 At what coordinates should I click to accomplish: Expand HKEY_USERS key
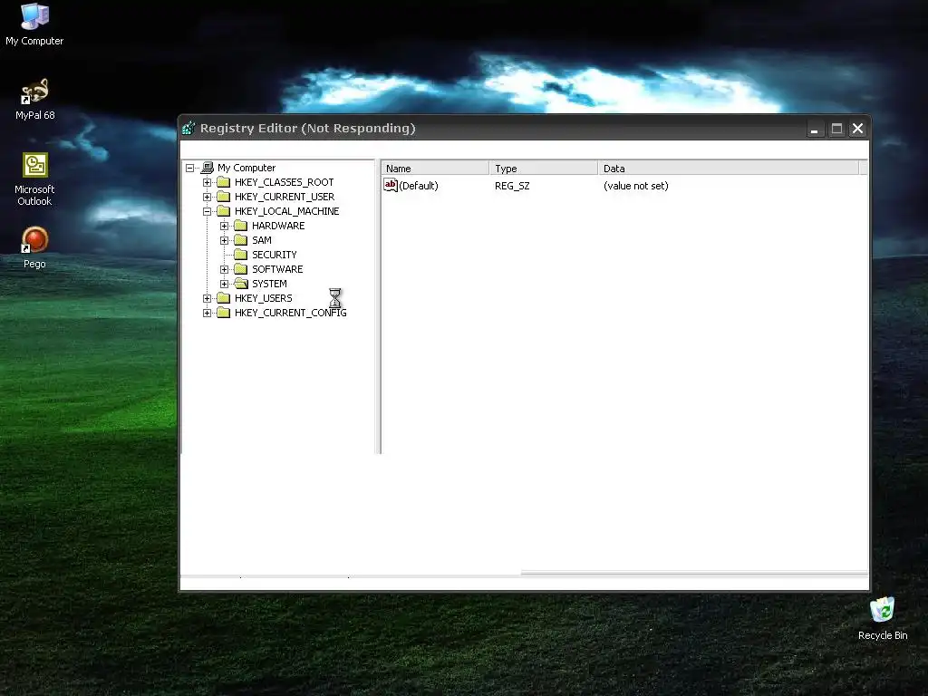(x=207, y=298)
